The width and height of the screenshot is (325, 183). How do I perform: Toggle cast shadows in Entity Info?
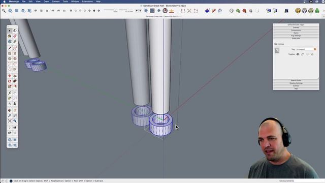click(312, 54)
